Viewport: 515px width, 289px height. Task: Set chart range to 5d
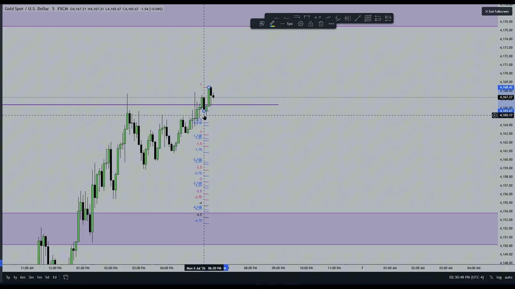coord(47,277)
